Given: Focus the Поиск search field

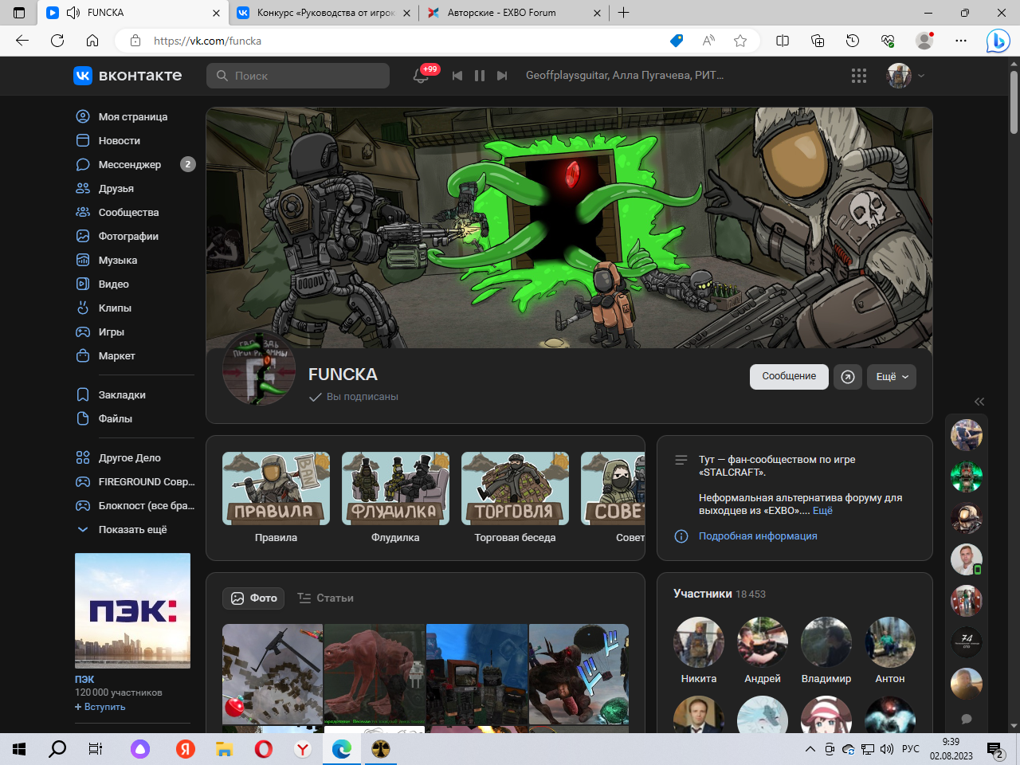Looking at the screenshot, I should (298, 76).
